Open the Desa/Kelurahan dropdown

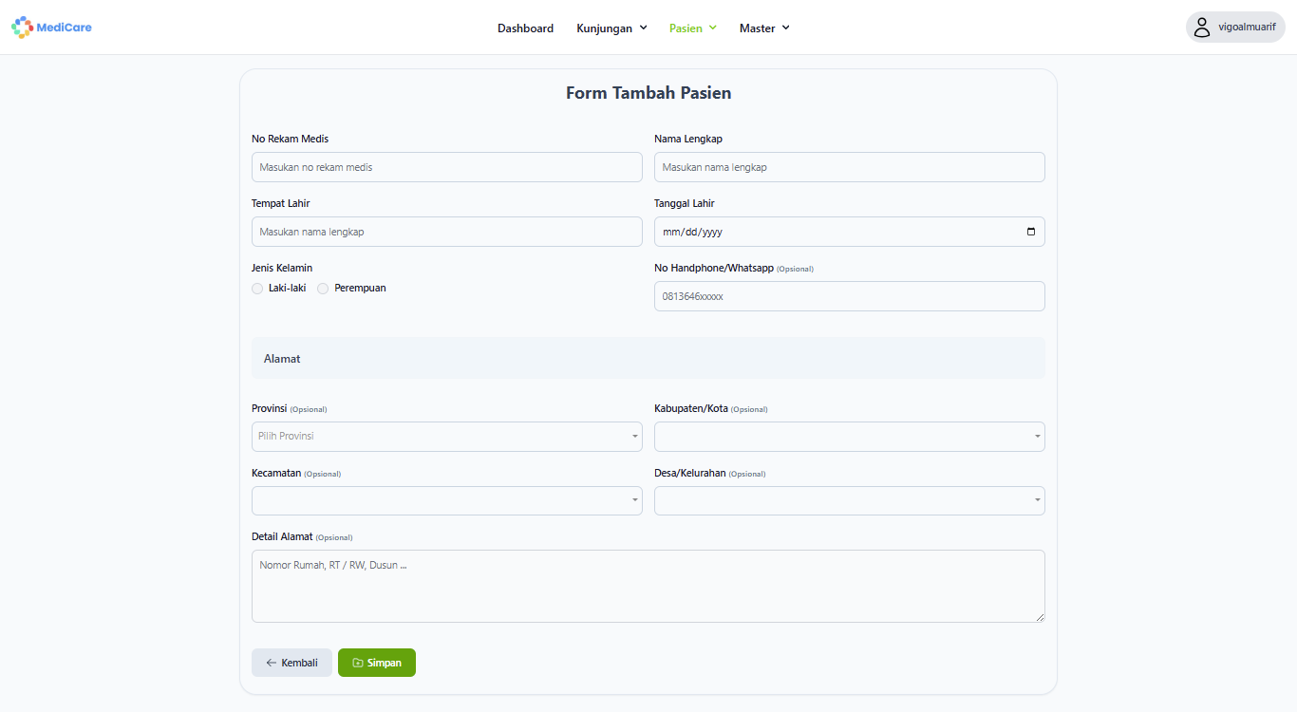click(x=849, y=500)
